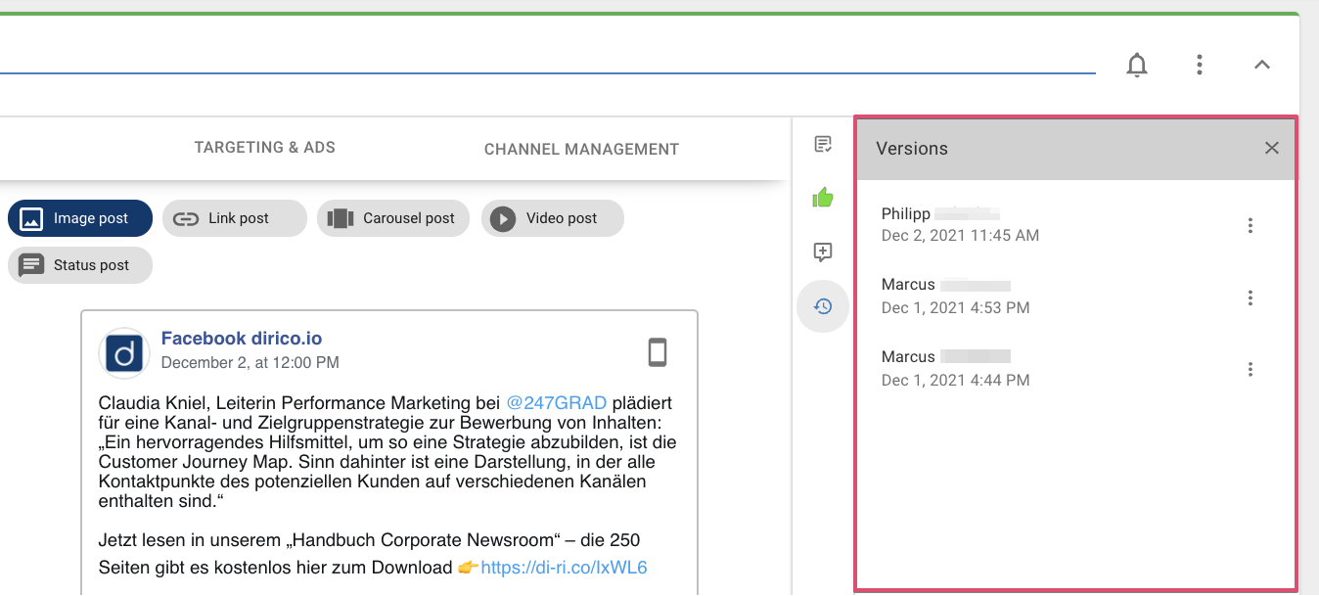The width and height of the screenshot is (1319, 596).
Task: Open the version history sidebar icon
Action: 823,305
